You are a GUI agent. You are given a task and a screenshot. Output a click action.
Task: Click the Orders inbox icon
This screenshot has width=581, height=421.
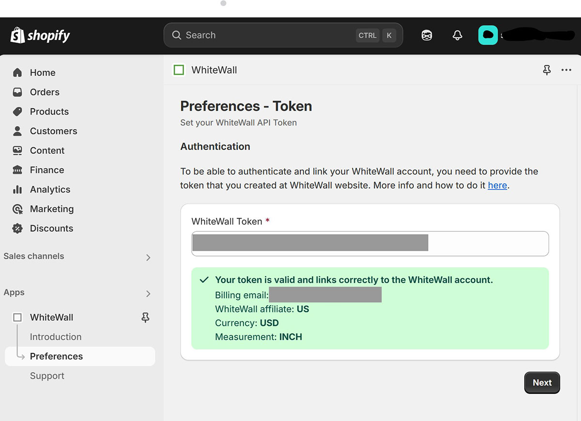pyautogui.click(x=17, y=92)
